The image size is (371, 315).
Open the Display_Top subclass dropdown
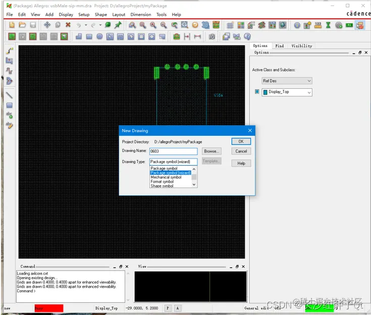[x=287, y=92]
